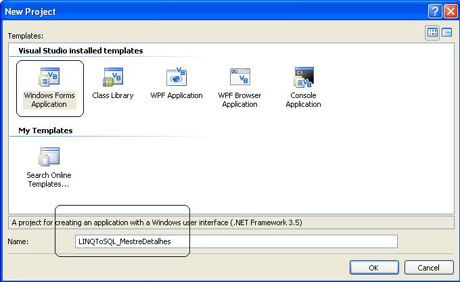Click the 'New Project' title bar text
This screenshot has height=282, width=460.
click(30, 11)
